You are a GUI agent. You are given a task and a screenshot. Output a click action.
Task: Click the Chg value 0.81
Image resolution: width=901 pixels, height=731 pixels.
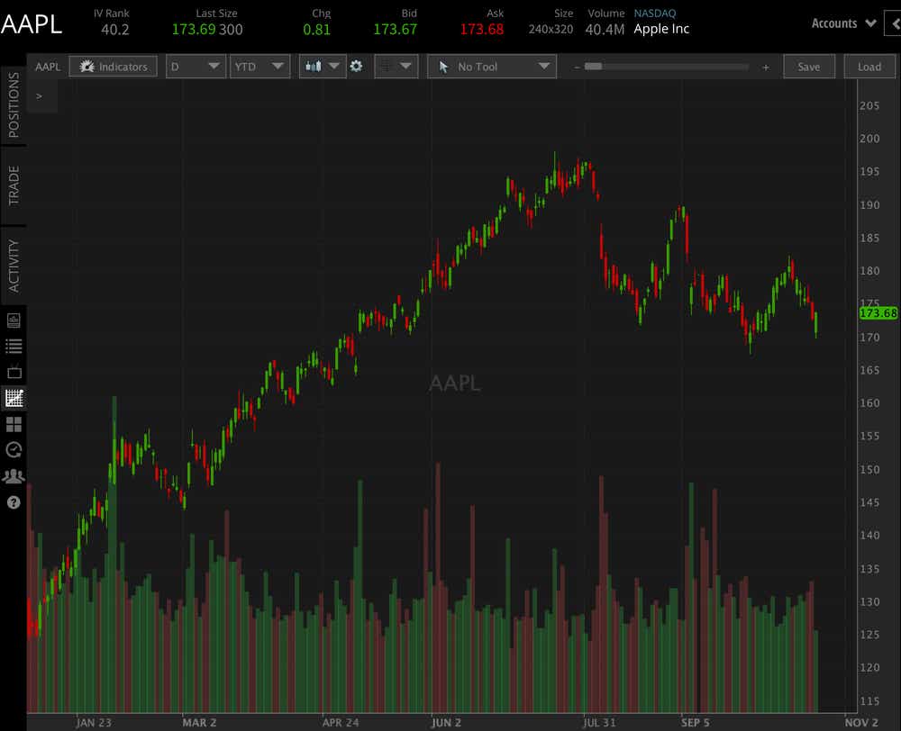(x=316, y=30)
